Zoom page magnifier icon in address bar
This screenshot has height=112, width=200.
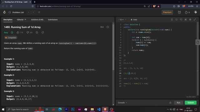(145, 6)
